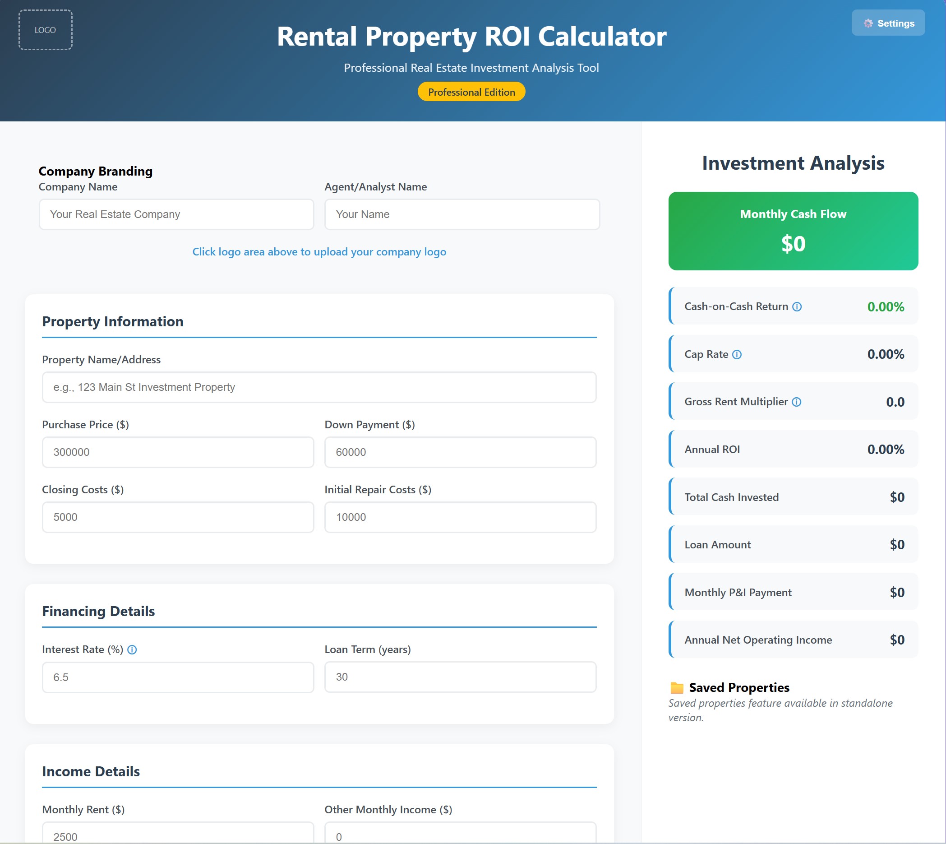Select the Professional Edition badge
Viewport: 946px width, 844px height.
tap(471, 91)
